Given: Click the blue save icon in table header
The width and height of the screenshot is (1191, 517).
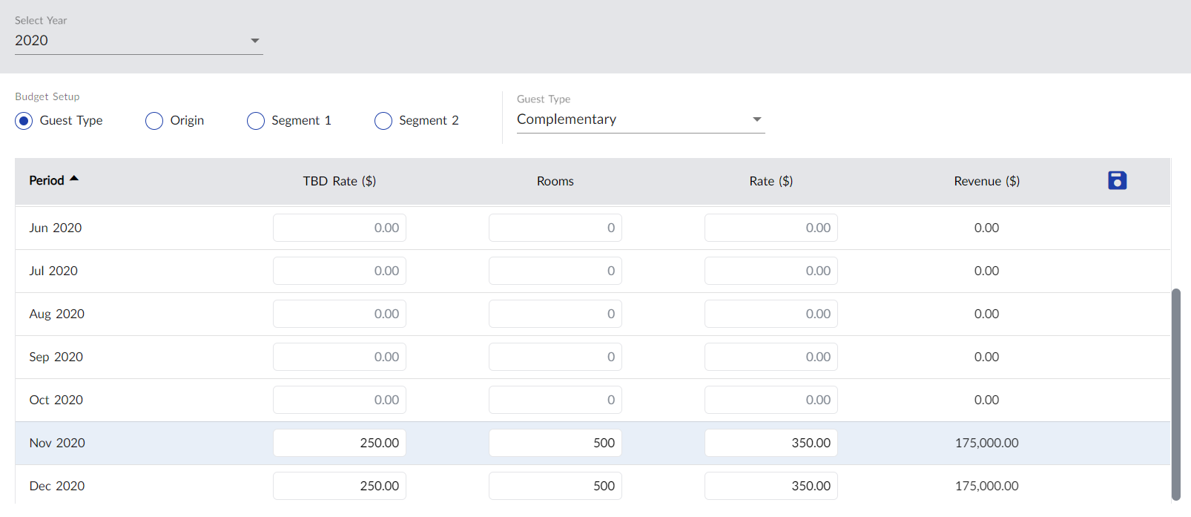Looking at the screenshot, I should point(1117,180).
